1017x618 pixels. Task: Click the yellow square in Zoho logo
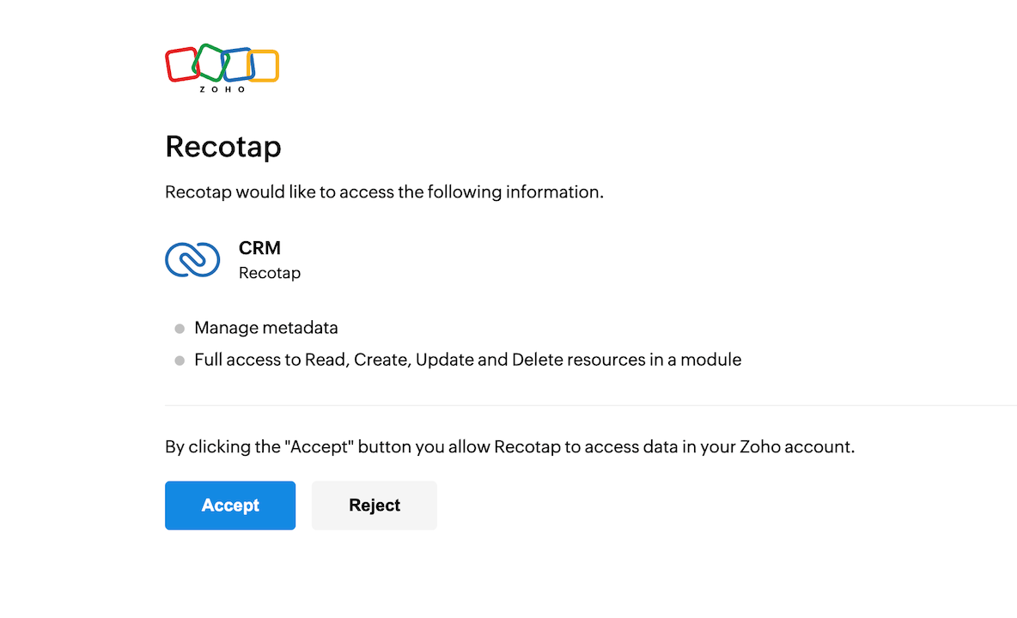[x=264, y=65]
